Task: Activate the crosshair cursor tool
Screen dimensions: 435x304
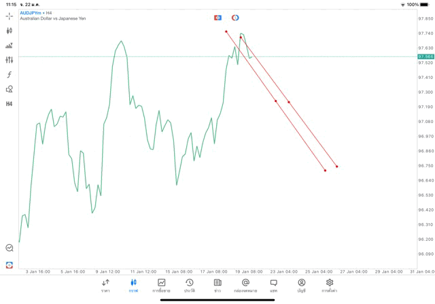Action: (10, 16)
